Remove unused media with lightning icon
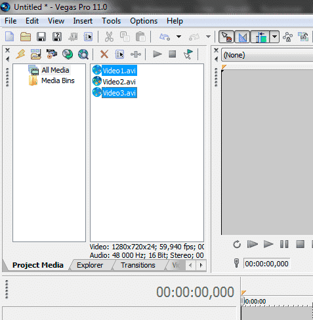 pyautogui.click(x=20, y=54)
